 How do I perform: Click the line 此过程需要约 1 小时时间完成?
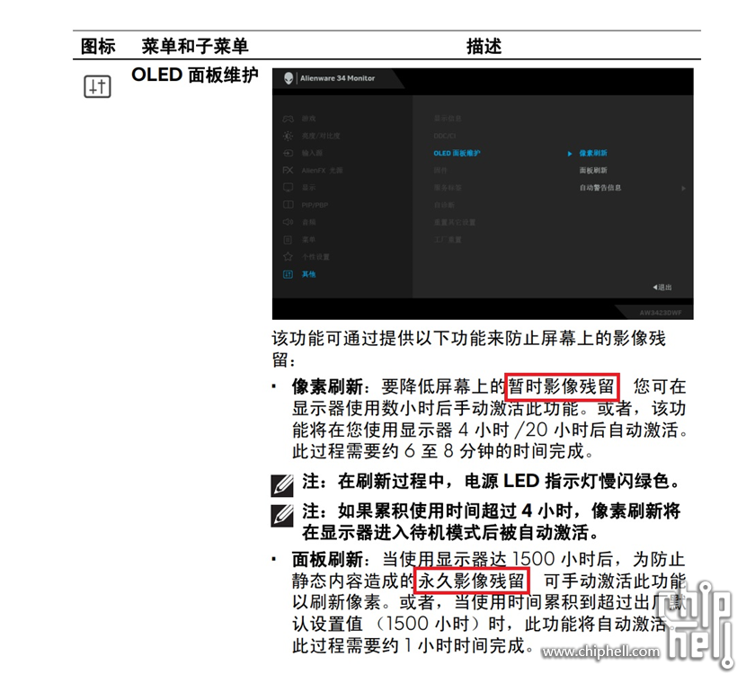coord(413,645)
